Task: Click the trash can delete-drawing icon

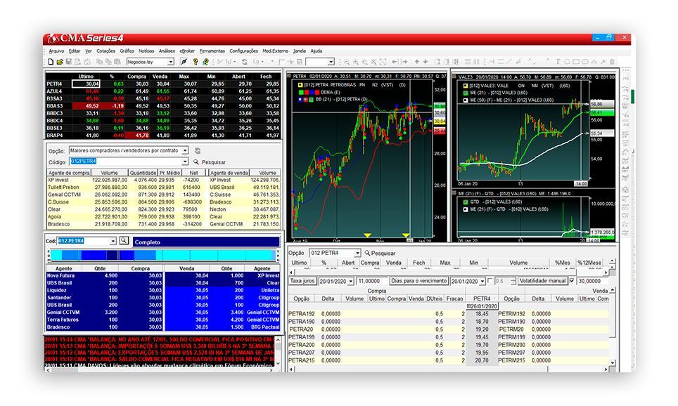Action: [x=612, y=62]
